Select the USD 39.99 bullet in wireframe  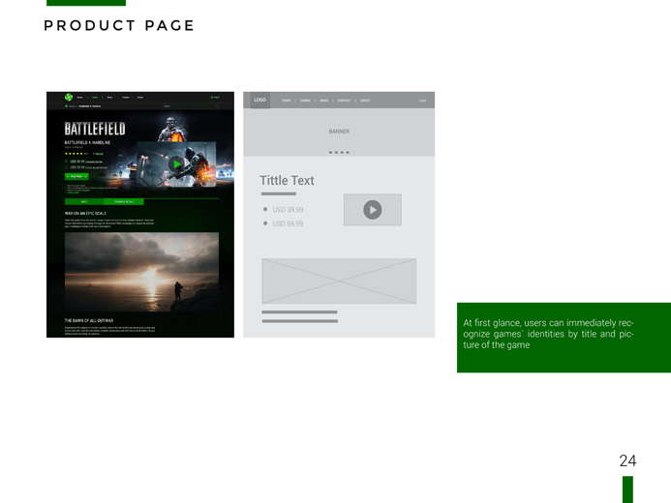click(265, 209)
